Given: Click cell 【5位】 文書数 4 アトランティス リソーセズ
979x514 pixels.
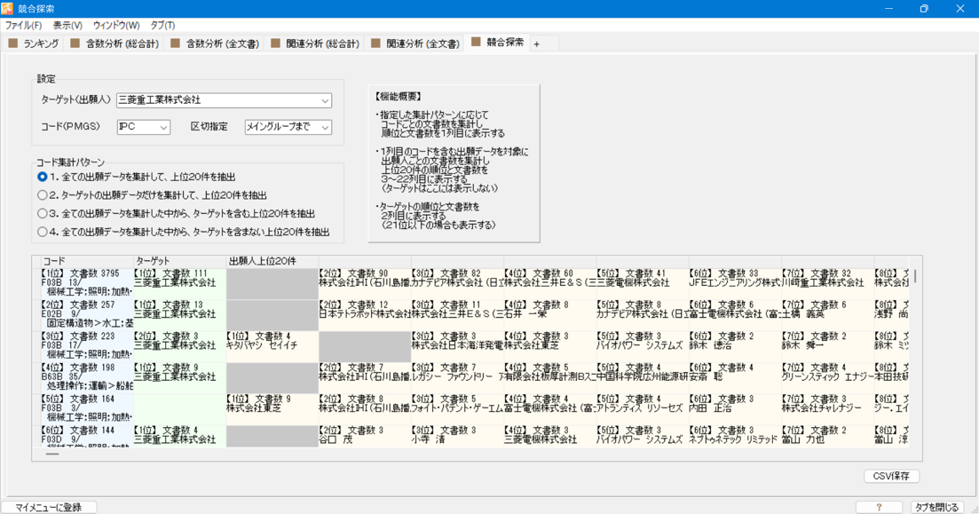Looking at the screenshot, I should [x=642, y=408].
